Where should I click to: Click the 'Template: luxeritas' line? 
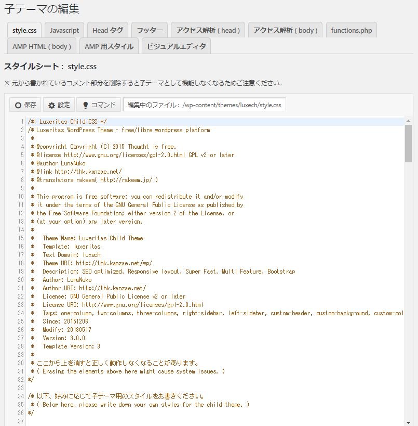65,247
